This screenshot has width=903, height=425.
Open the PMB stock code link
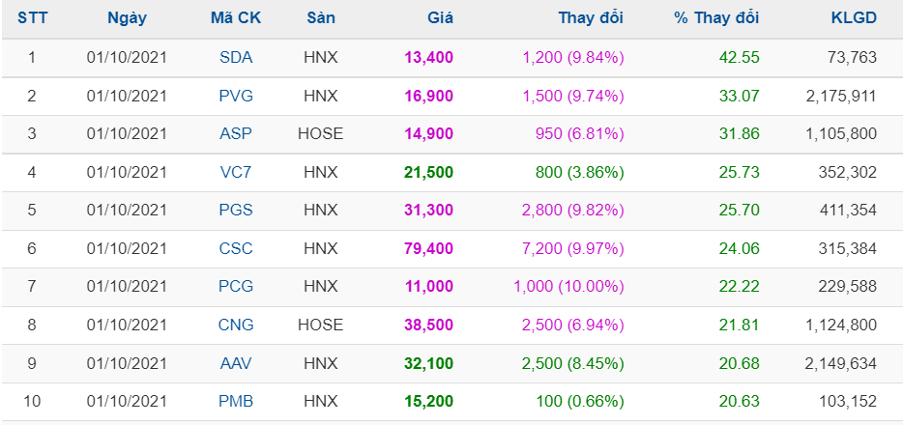[236, 402]
